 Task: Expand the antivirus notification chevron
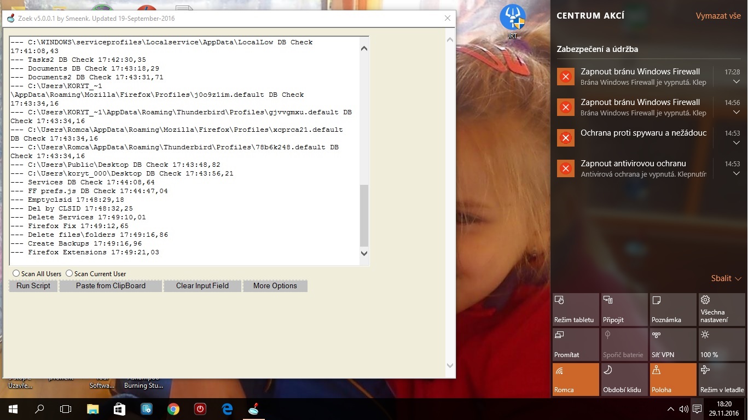click(736, 174)
